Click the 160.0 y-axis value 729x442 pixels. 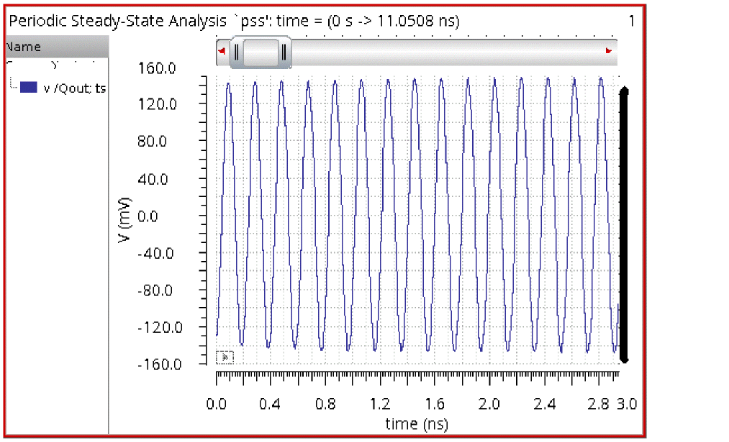(157, 68)
